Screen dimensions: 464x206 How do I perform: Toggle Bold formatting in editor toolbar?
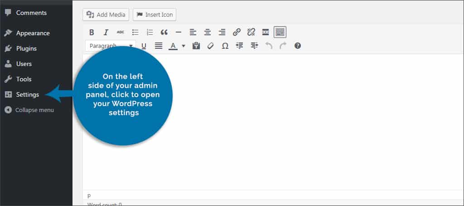coord(92,32)
